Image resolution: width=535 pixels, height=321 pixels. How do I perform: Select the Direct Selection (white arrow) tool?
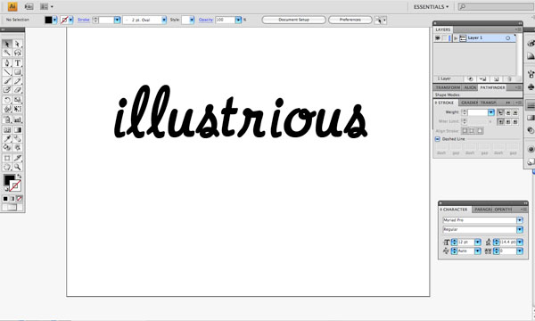coord(18,44)
